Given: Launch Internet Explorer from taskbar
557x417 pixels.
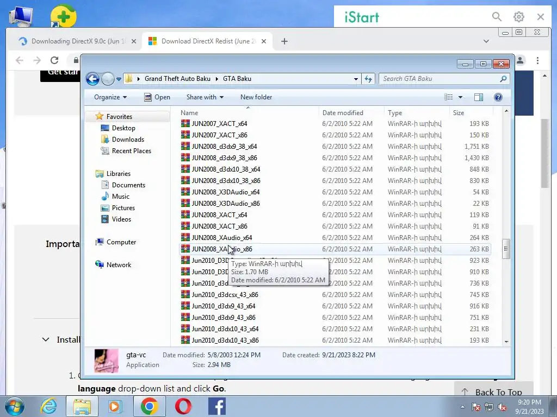Looking at the screenshot, I should click(x=48, y=406).
